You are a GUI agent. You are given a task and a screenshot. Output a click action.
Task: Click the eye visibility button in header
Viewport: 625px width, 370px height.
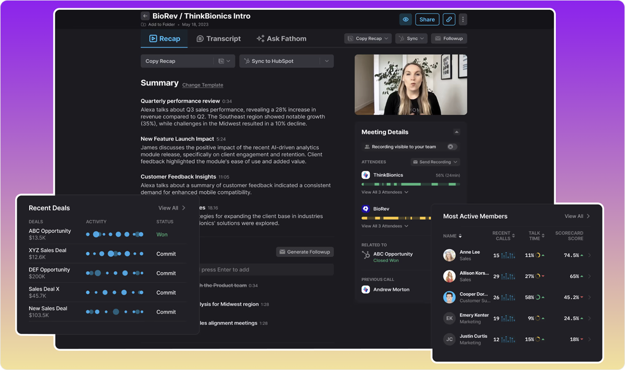406,19
